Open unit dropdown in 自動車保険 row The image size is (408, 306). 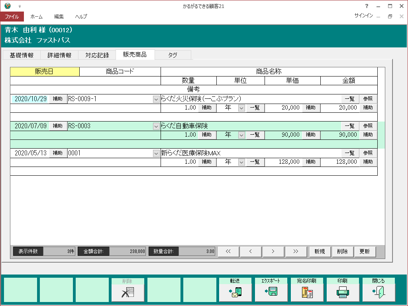coord(241,135)
